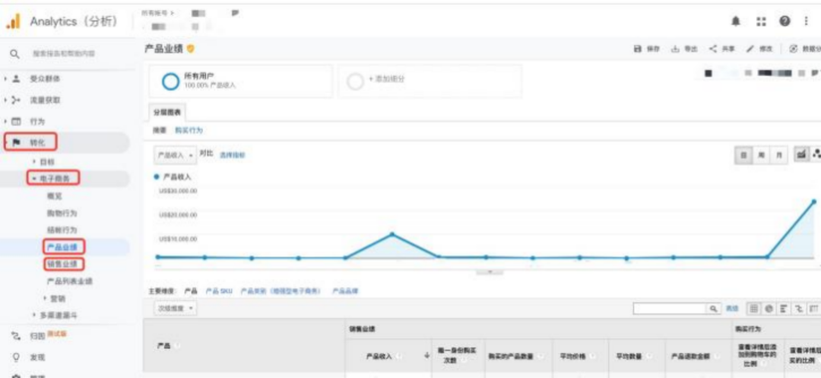Select the 所有用户 segment circle
821x378 pixels.
pos(170,81)
